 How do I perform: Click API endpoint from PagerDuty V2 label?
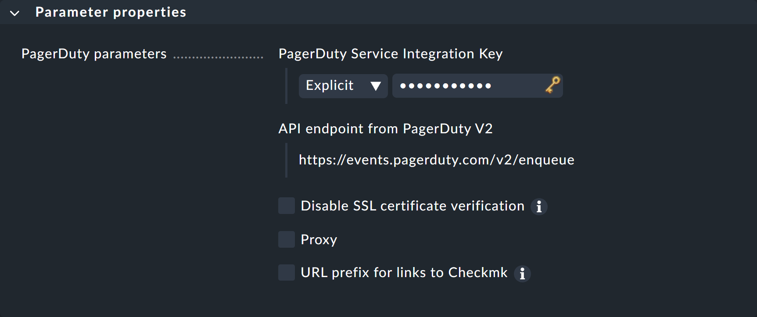[386, 128]
